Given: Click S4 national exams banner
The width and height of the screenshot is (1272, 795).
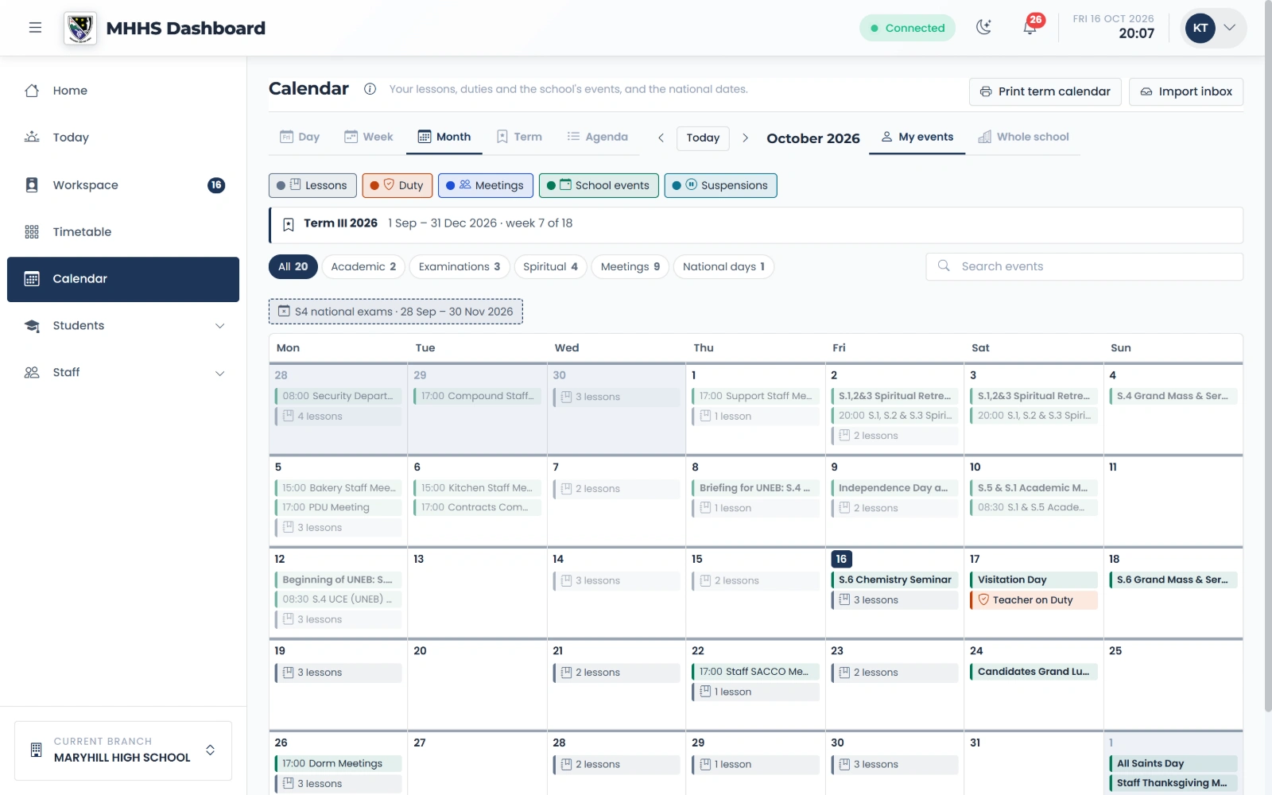Looking at the screenshot, I should click(396, 312).
